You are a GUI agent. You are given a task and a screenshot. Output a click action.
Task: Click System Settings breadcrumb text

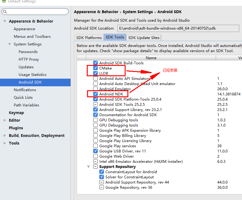(x=138, y=12)
